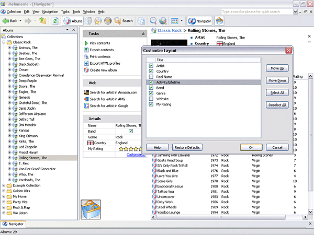The height and width of the screenshot is (235, 314).
Task: Click the blue basket toolbar icon
Action: [219, 21]
